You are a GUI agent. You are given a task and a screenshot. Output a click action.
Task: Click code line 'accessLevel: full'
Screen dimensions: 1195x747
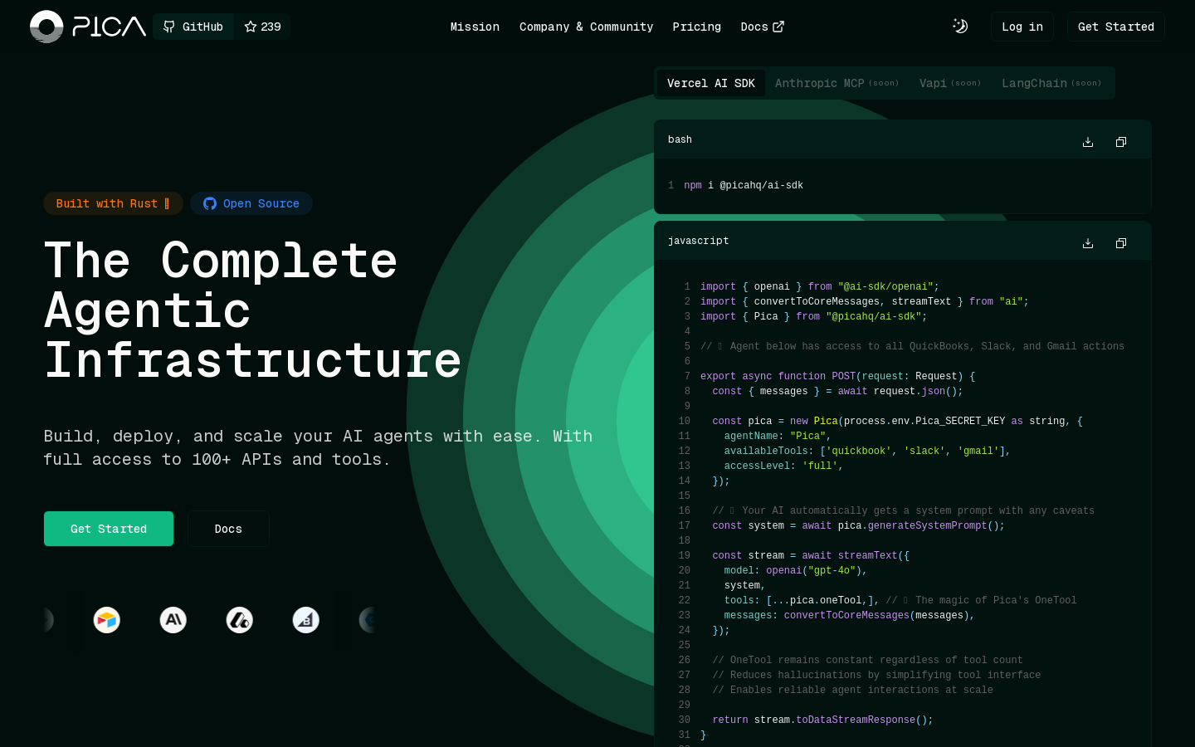point(783,466)
